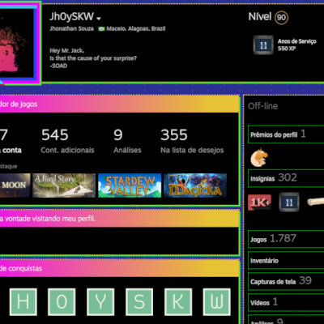Image resolution: width=324 pixels, height=324 pixels.
Task: Click the profile avatar image
Action: click(x=17, y=43)
